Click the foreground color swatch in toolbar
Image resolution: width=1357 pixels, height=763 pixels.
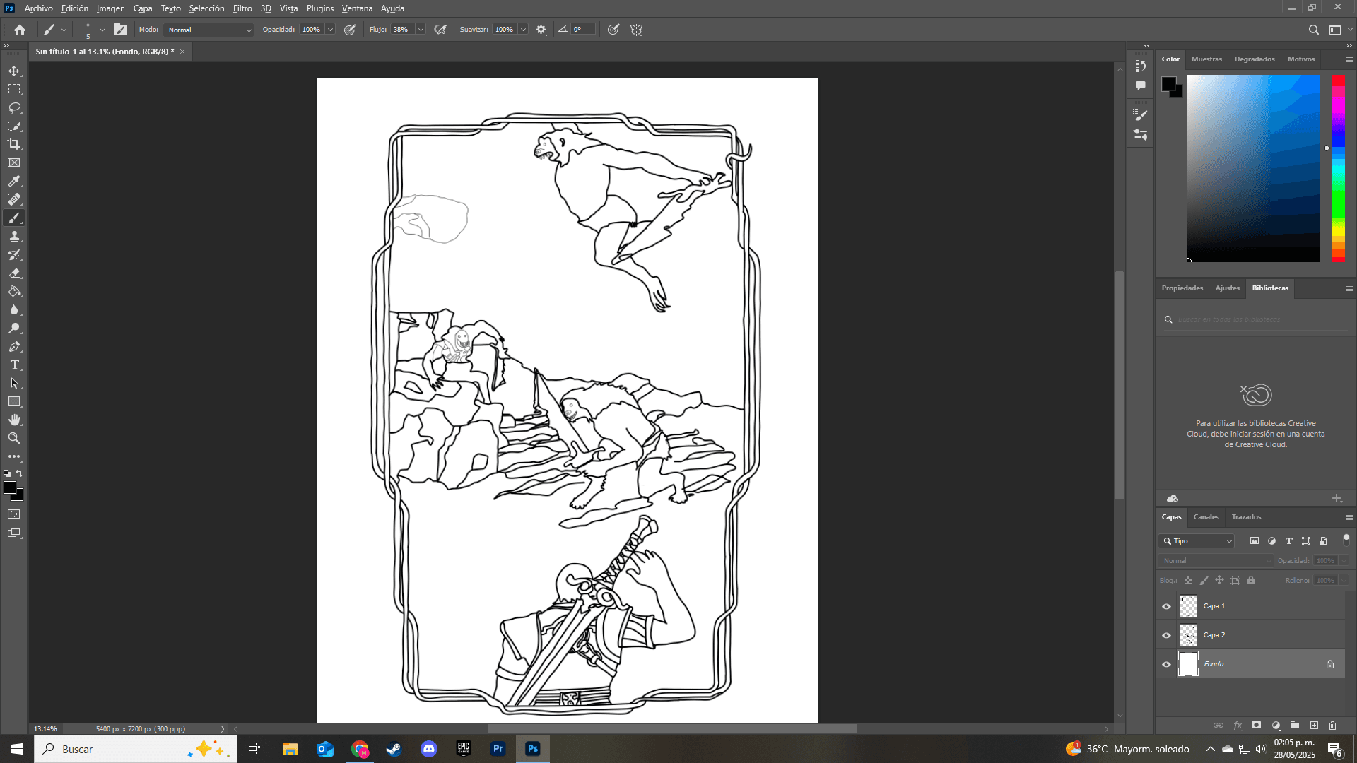[9, 488]
